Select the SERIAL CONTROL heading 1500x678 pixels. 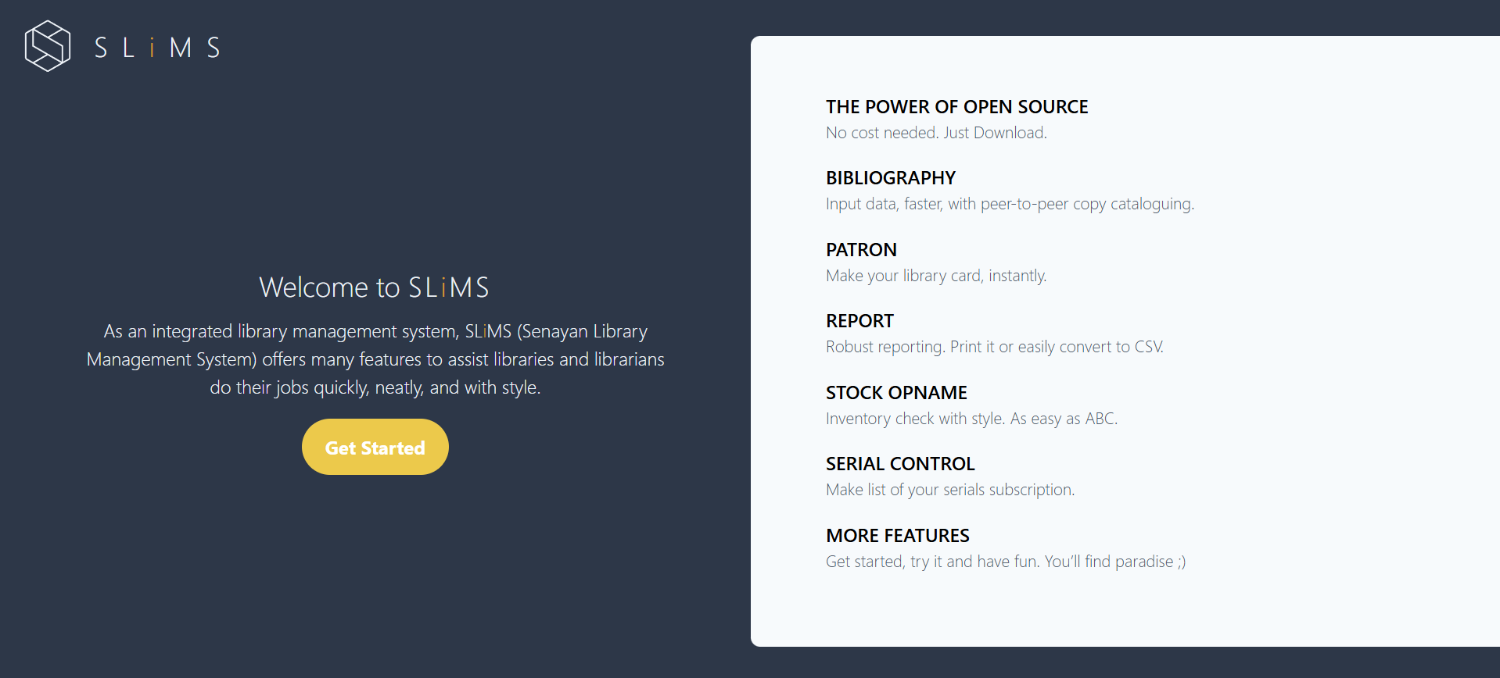point(900,464)
